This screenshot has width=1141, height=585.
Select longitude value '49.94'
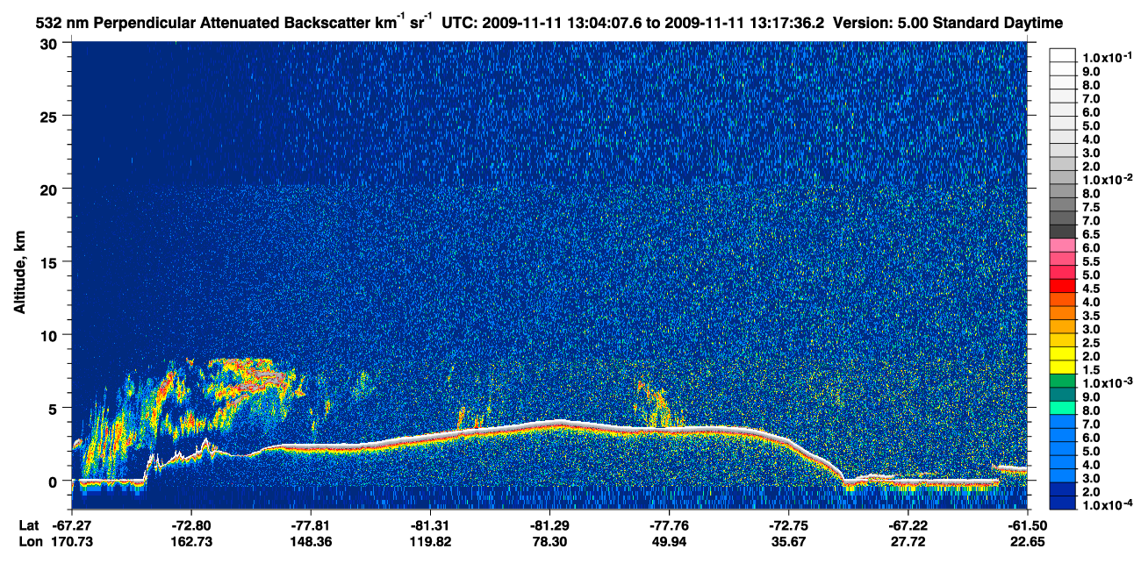click(669, 542)
